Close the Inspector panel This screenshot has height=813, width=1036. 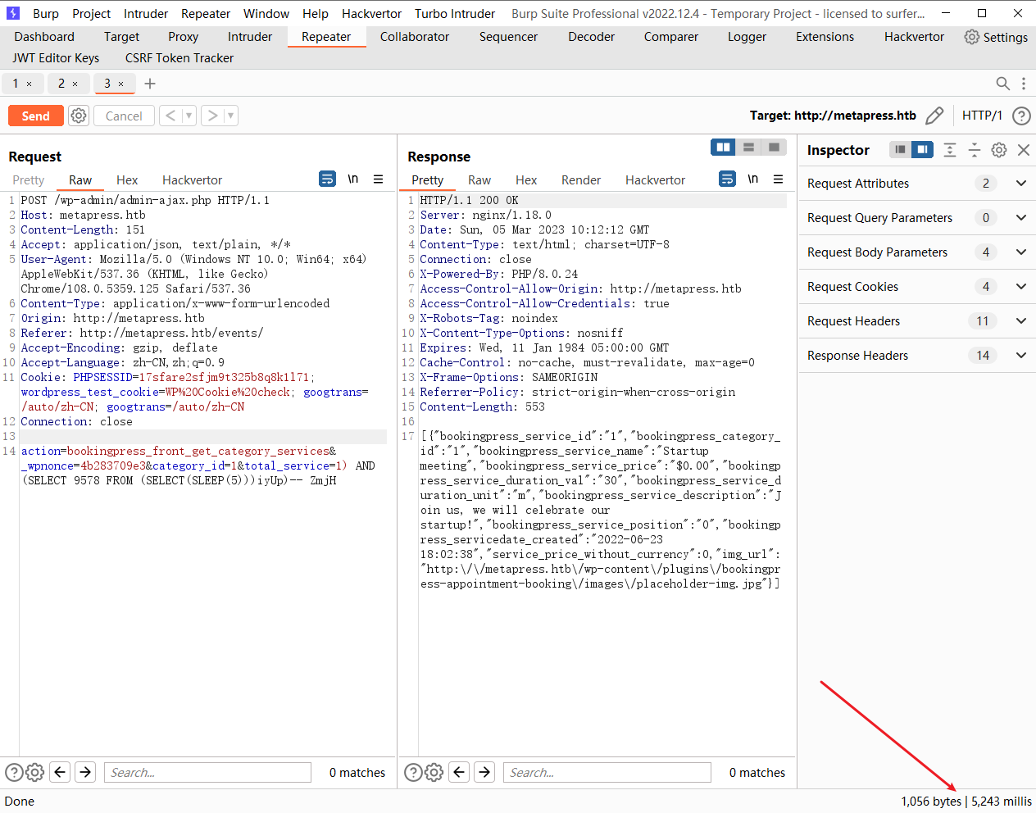pos(1024,150)
